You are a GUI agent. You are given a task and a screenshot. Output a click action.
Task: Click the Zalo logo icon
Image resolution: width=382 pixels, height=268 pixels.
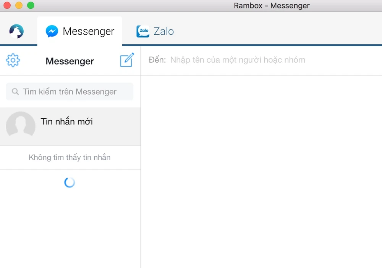143,31
